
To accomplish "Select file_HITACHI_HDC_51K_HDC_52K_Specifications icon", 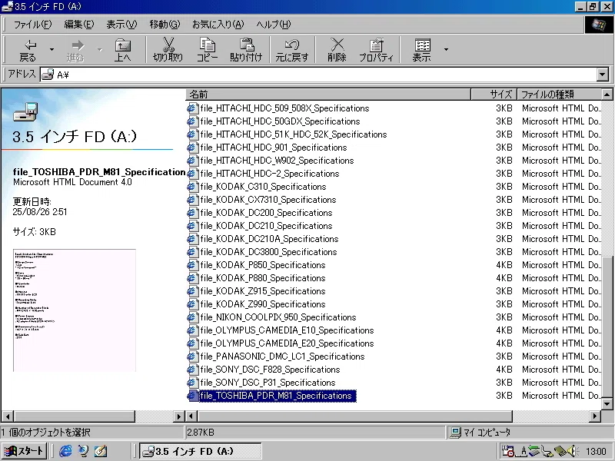I will [x=192, y=134].
